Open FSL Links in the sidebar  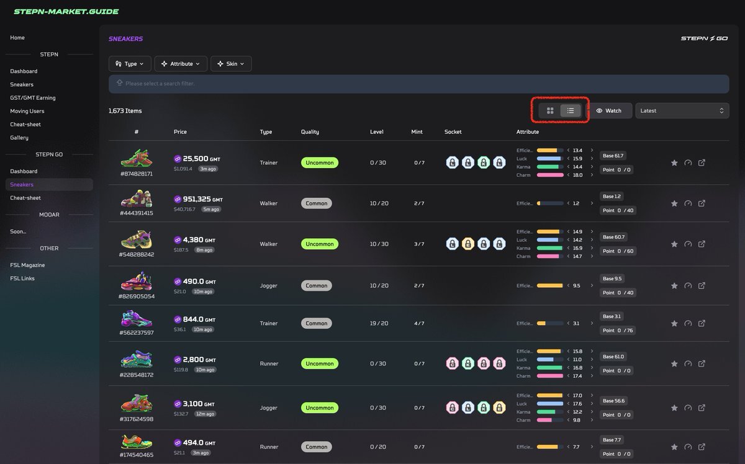coord(22,279)
